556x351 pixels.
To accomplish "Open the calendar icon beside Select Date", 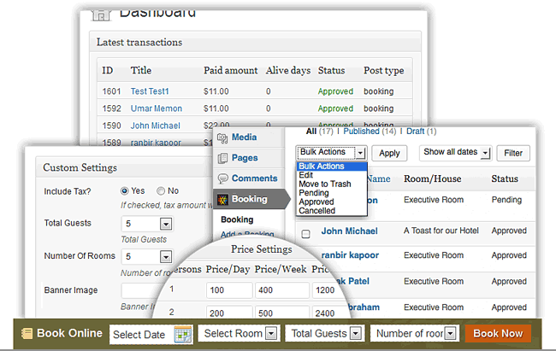I will tap(182, 335).
